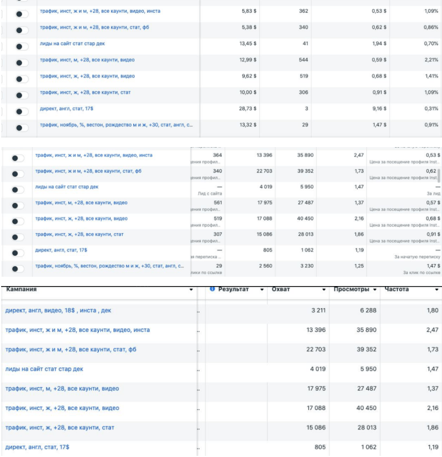Expand the Просмотры column sort arrow

click(x=375, y=290)
